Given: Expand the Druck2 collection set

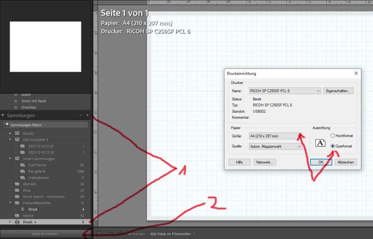Looking at the screenshot, I should pyautogui.click(x=10, y=134).
